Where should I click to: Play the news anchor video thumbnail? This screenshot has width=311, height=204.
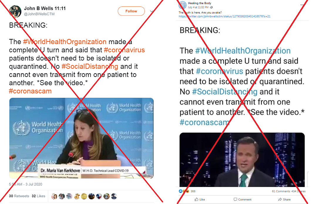(242, 160)
